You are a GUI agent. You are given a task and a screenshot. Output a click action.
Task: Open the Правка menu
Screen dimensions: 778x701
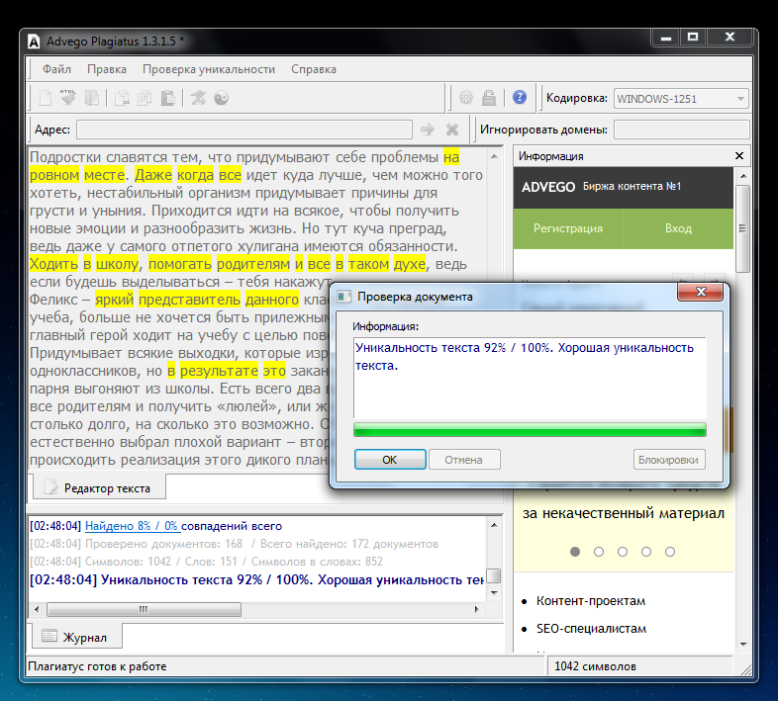[107, 69]
